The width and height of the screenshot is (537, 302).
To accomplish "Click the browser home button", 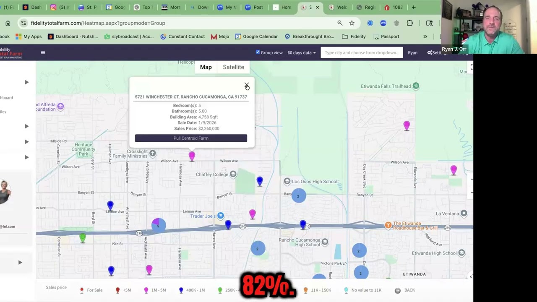I will click(8, 23).
